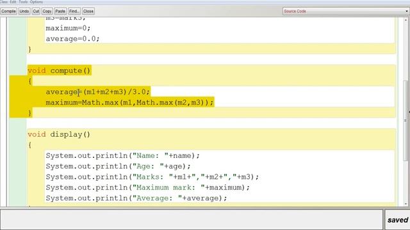Click the 'saved' status indicator
410x230 pixels.
point(397,220)
